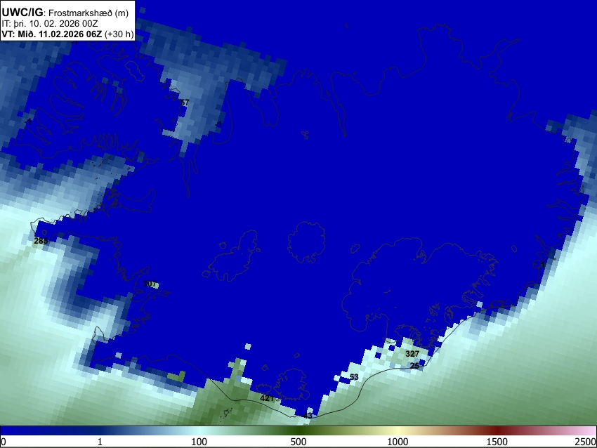
Task: Click the color scale label '1000'
Action: coord(398,442)
